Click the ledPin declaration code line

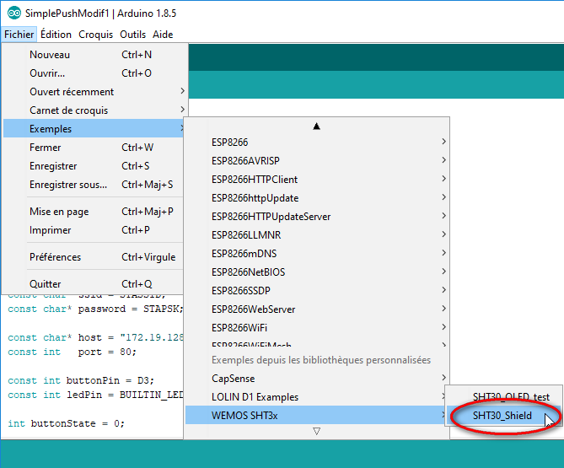click(x=95, y=395)
